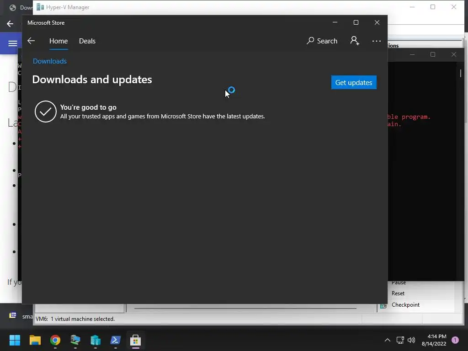Click the sign-in account icon
This screenshot has width=468, height=351.
pos(355,41)
